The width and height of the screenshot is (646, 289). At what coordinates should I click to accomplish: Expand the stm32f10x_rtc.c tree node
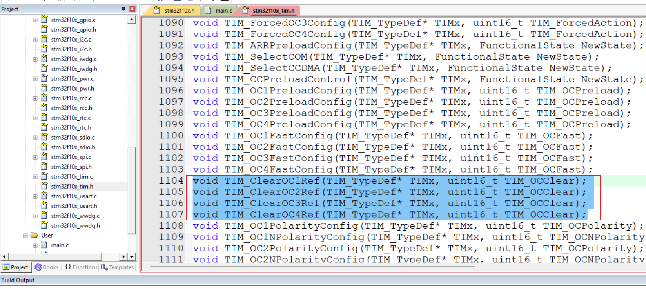tap(35, 118)
